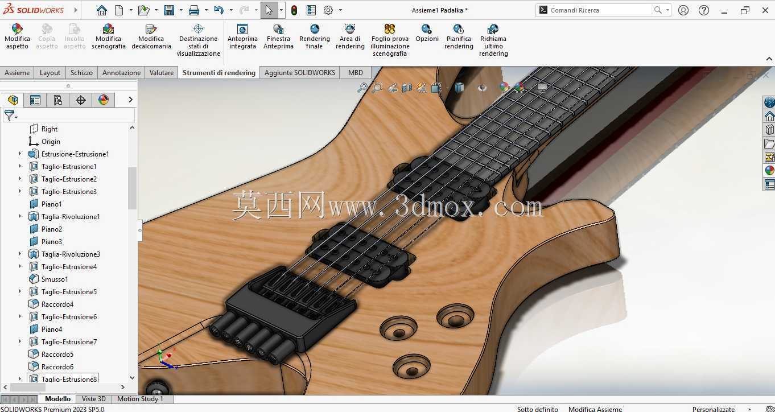Switch to the Schizzo tab

(x=81, y=73)
